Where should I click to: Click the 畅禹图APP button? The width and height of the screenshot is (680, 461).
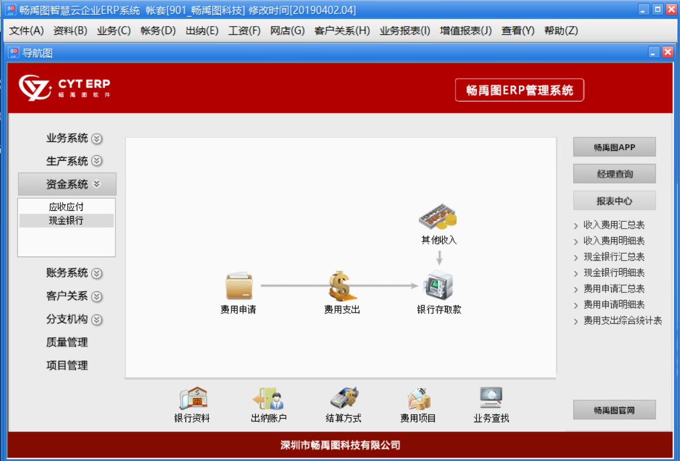614,147
